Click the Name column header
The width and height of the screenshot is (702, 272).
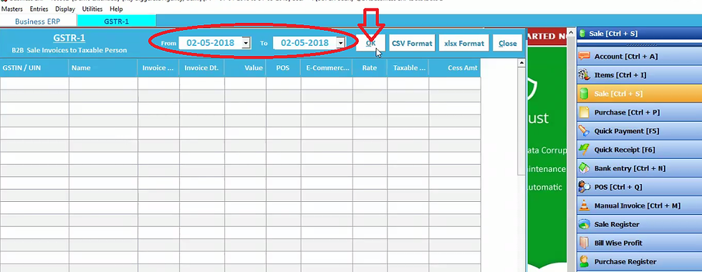(103, 68)
